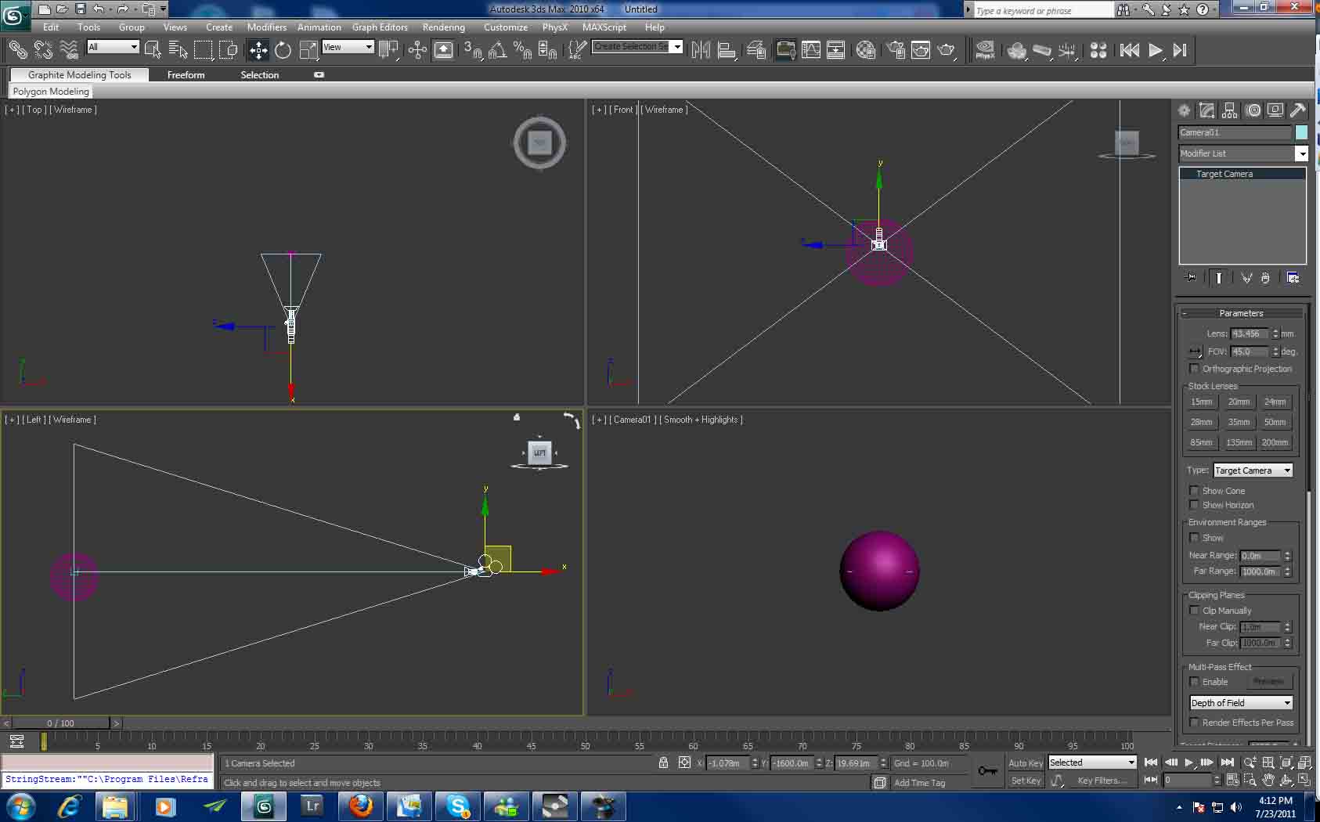Expand the quick access toolbar options arrow
Image resolution: width=1320 pixels, height=822 pixels.
[x=163, y=9]
